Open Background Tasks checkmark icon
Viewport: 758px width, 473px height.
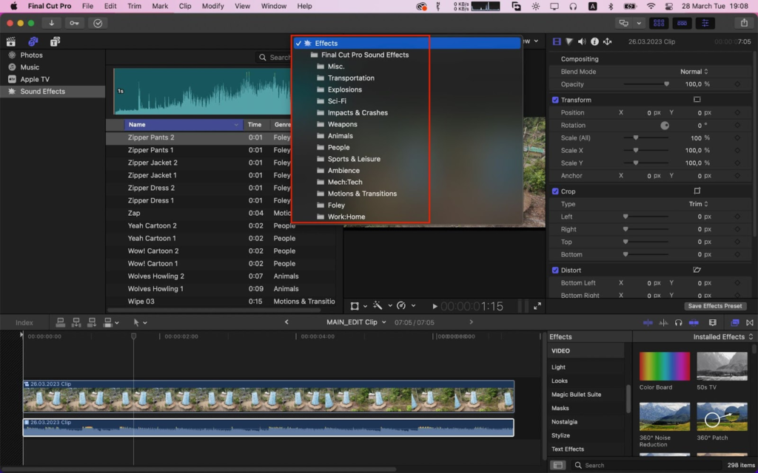[98, 23]
